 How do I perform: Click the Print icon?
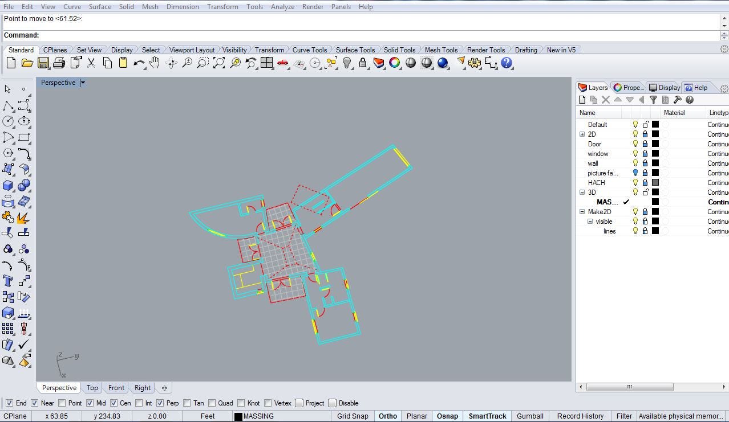click(x=59, y=63)
